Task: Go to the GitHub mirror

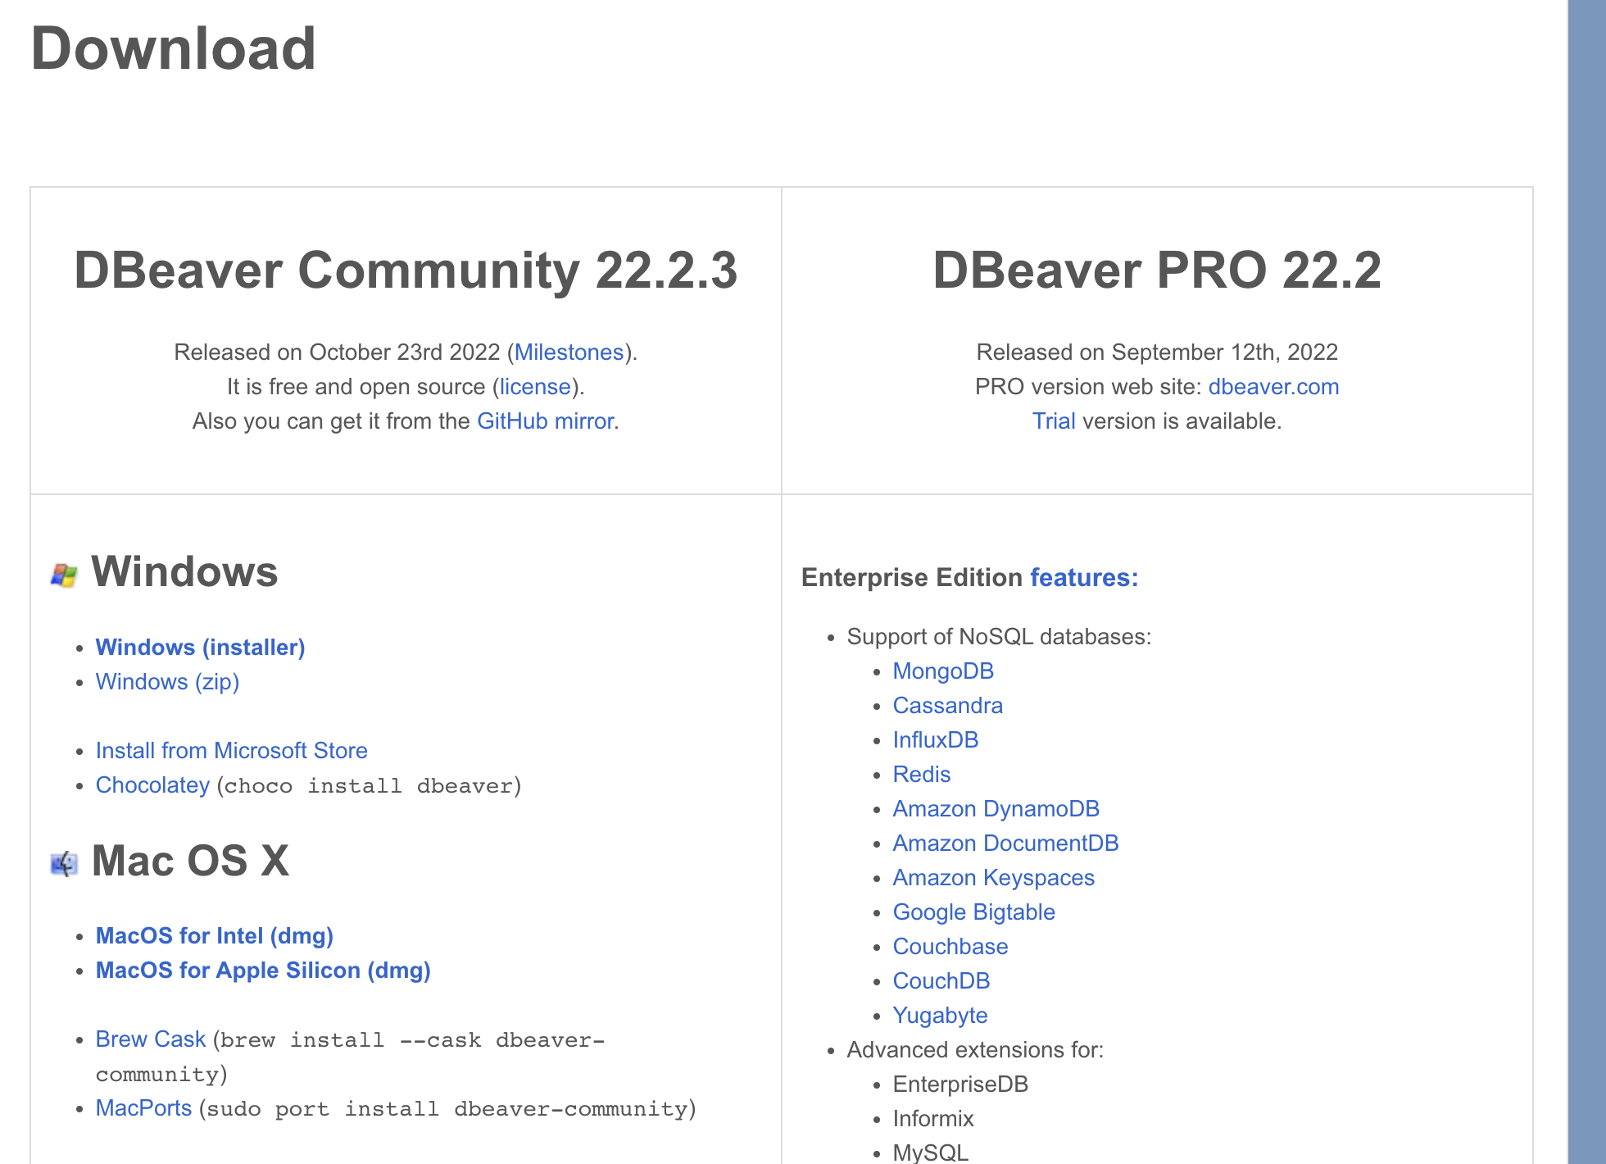Action: click(546, 421)
